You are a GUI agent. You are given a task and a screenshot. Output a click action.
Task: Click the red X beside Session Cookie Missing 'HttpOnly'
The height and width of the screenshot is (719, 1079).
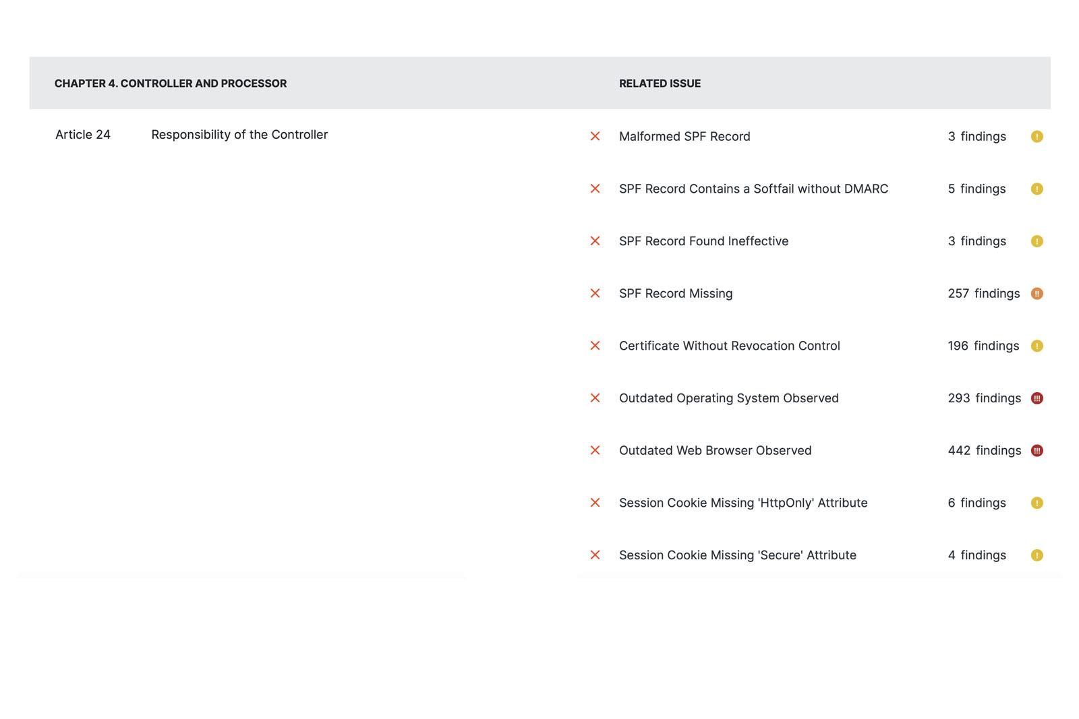click(x=595, y=503)
